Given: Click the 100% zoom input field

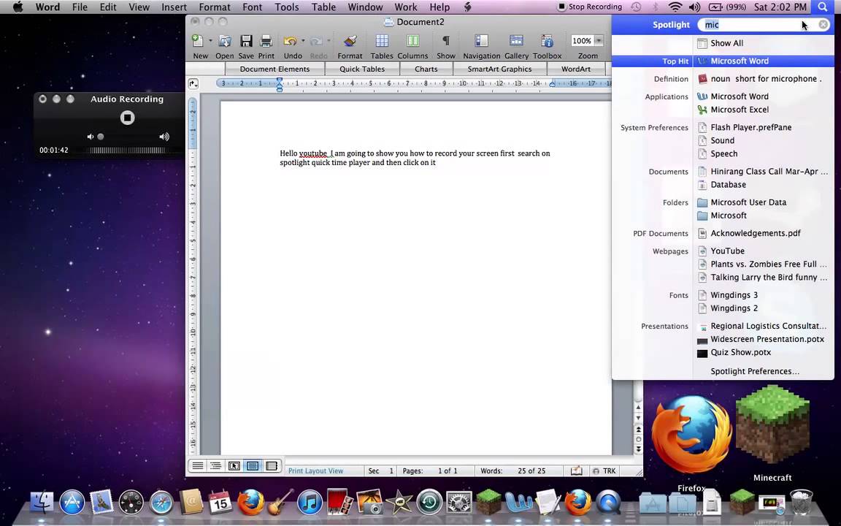Looking at the screenshot, I should pyautogui.click(x=582, y=41).
